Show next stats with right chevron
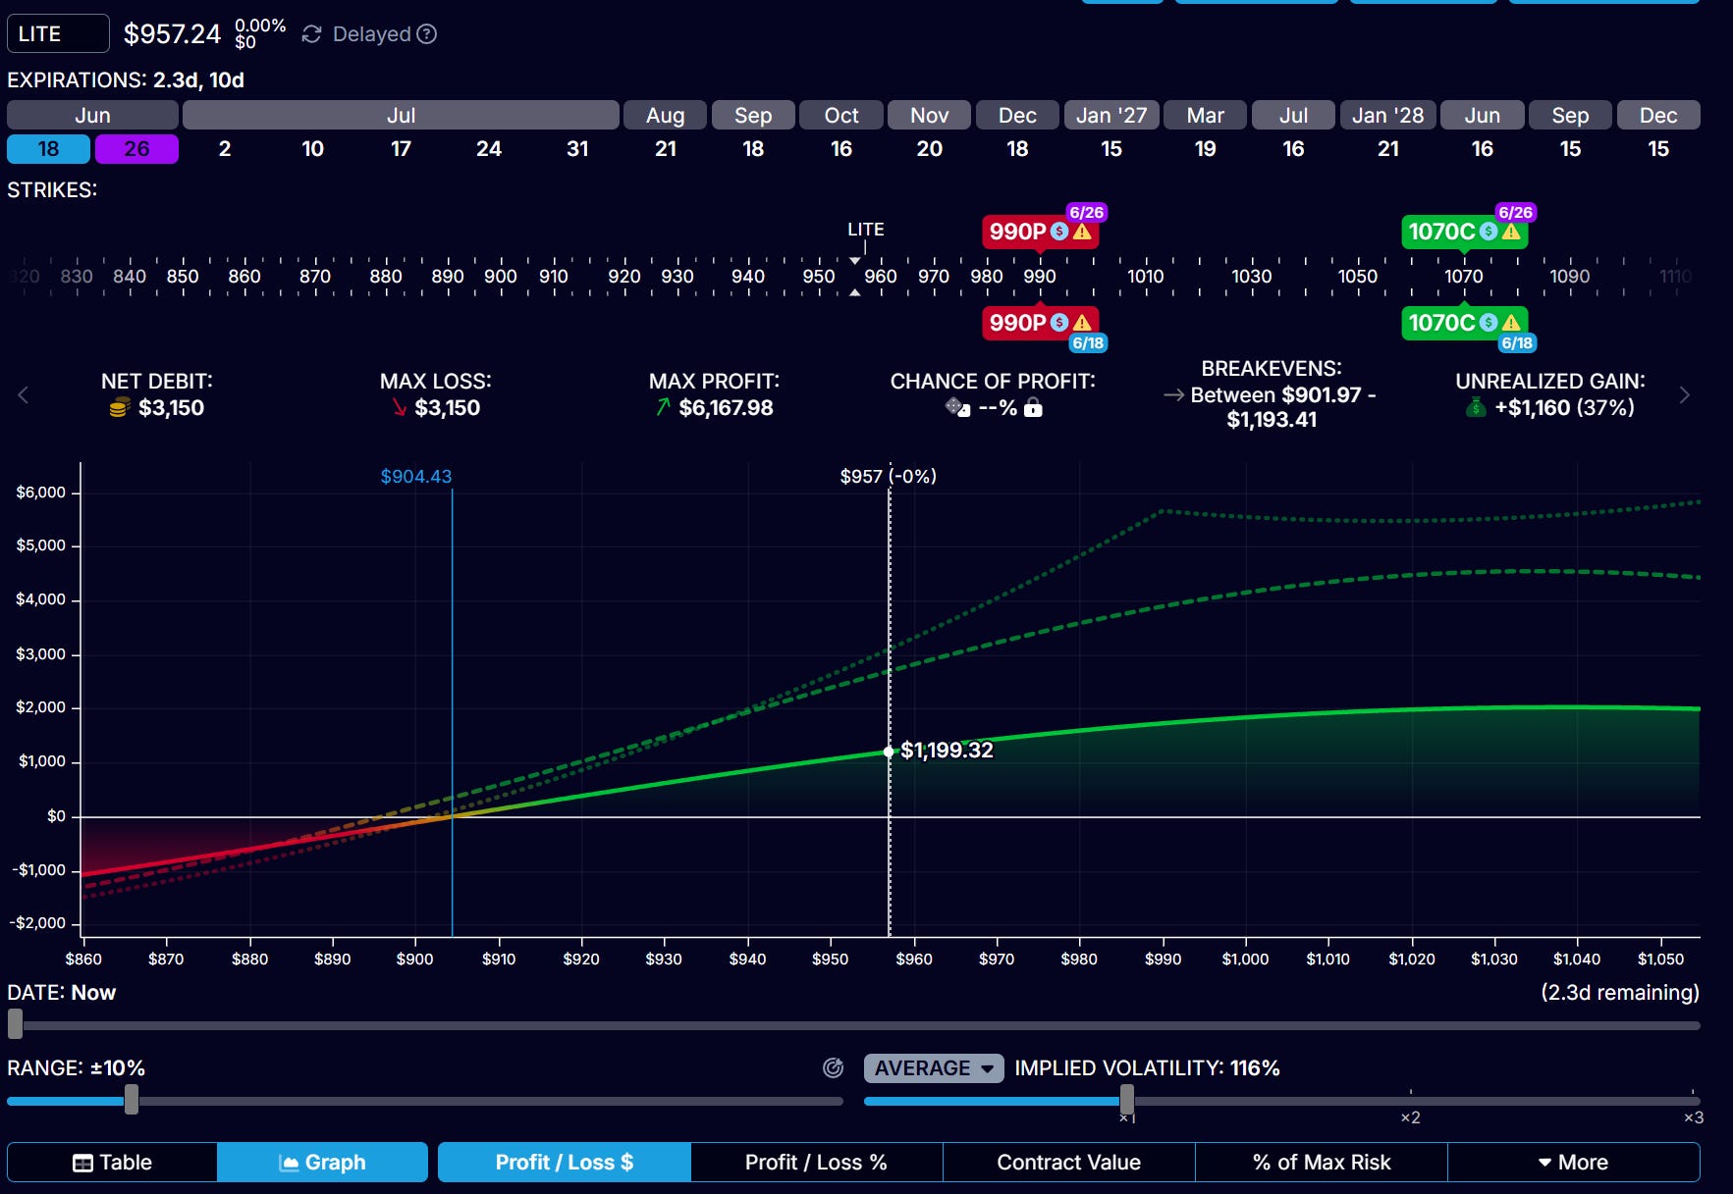This screenshot has width=1733, height=1194. pyautogui.click(x=1685, y=395)
